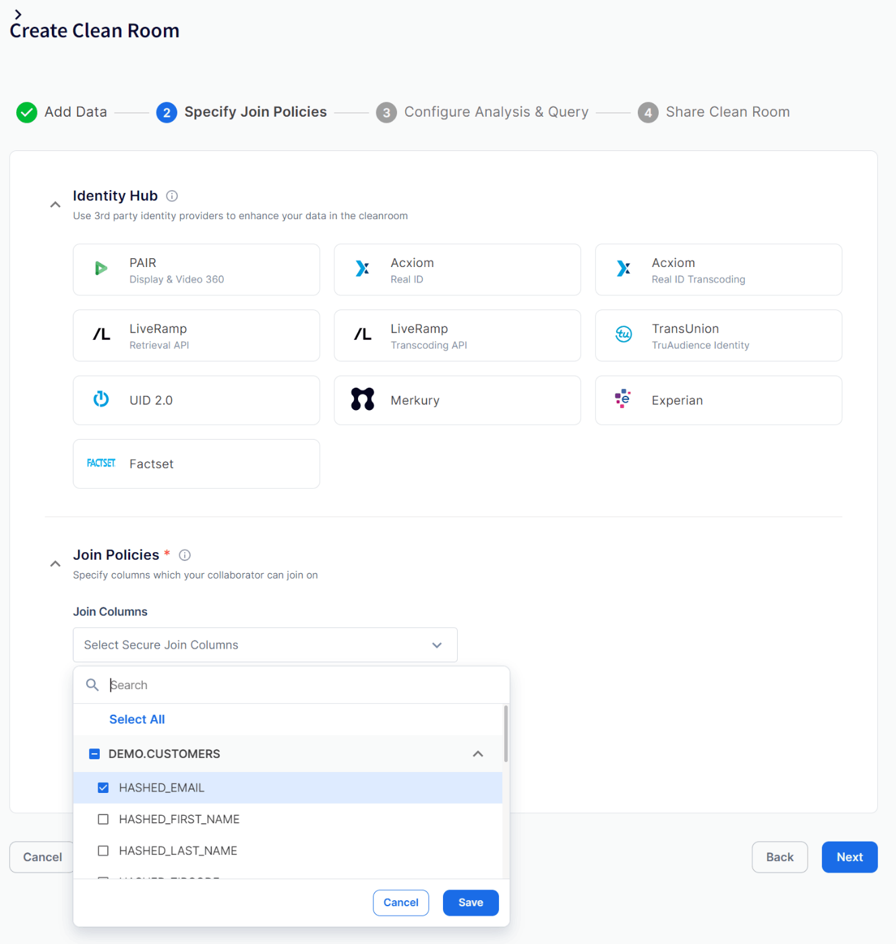Open the Select Secure Join Columns dropdown

click(x=265, y=645)
